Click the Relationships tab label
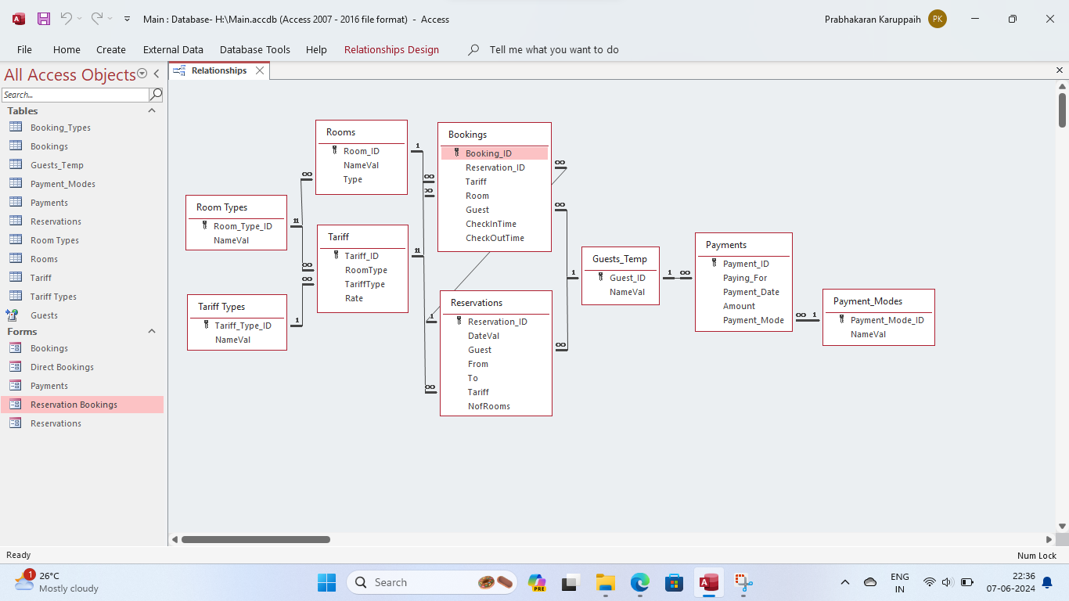Viewport: 1069px width, 601px height. coord(219,70)
